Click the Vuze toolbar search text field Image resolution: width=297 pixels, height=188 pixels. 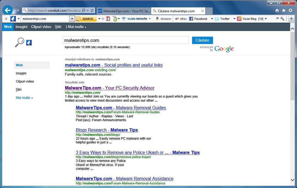click(x=45, y=19)
